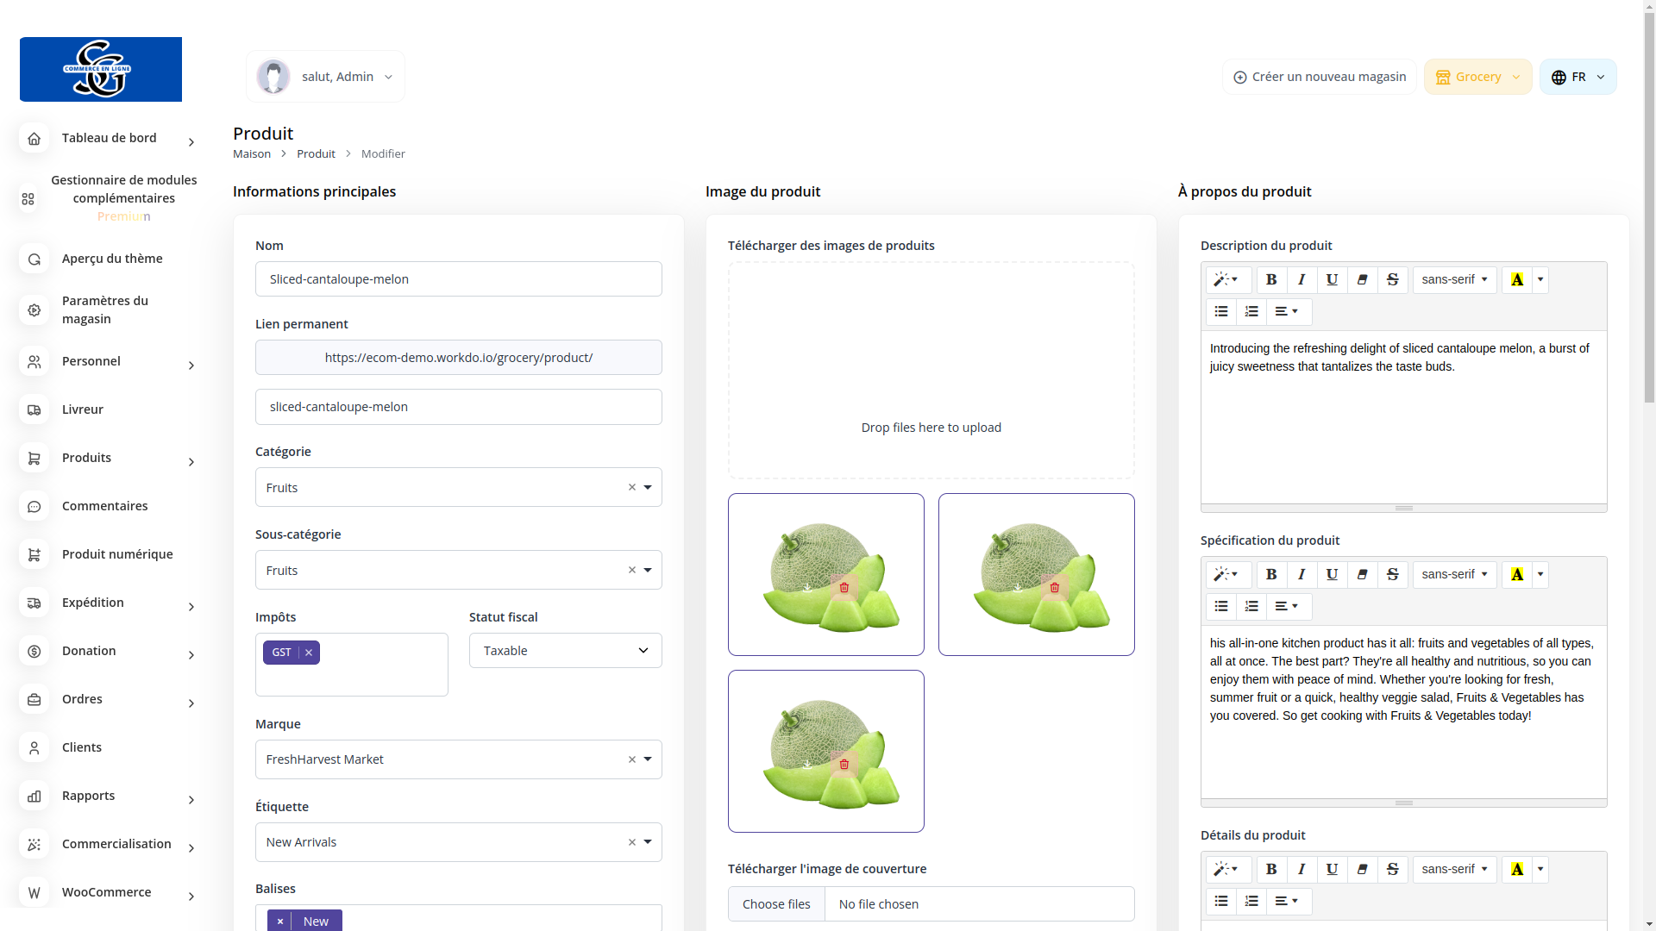The height and width of the screenshot is (931, 1656).
Task: Open the Commentaires sidebar item
Action: click(104, 507)
